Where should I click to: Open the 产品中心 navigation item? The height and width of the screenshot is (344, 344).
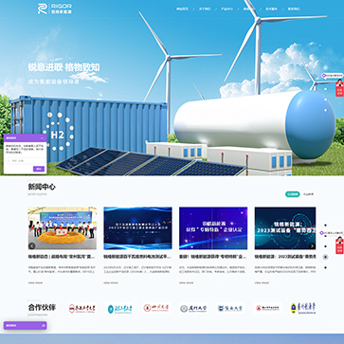click(x=226, y=9)
